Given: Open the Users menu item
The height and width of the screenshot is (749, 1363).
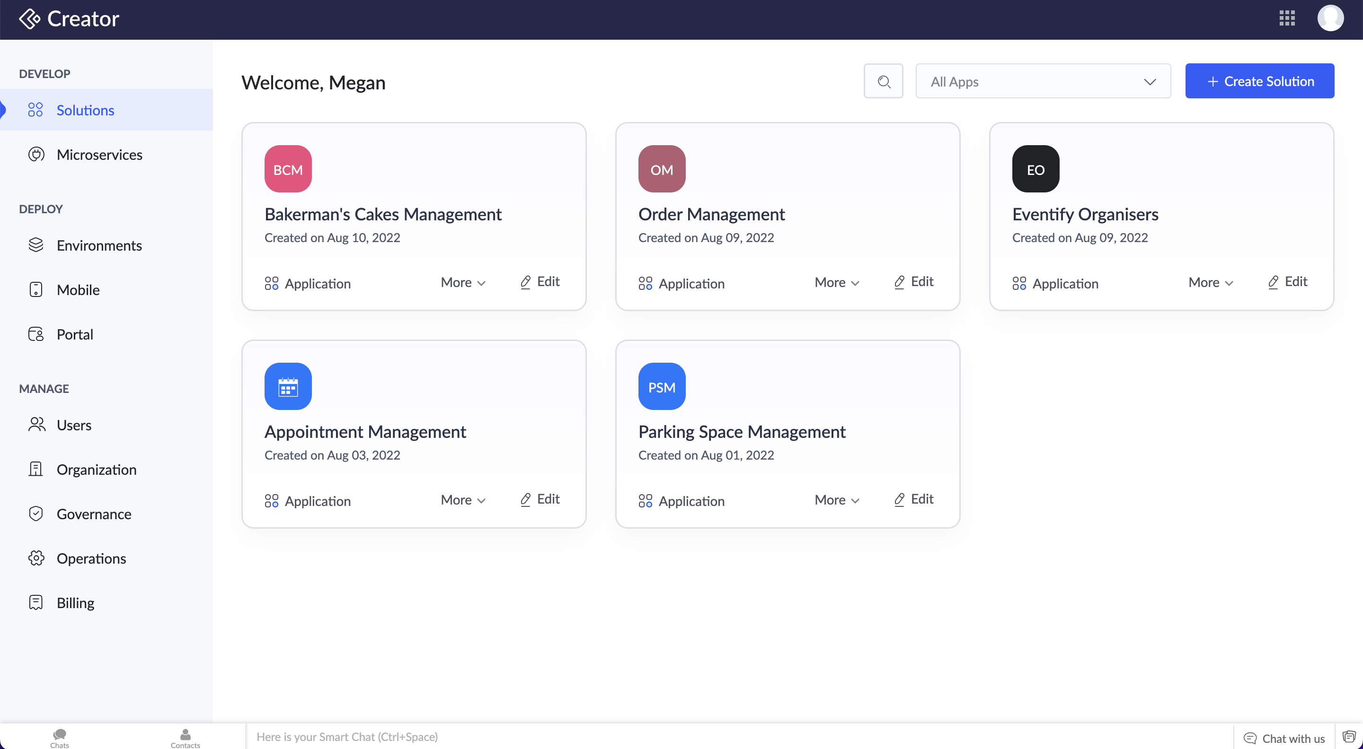Looking at the screenshot, I should (106, 425).
